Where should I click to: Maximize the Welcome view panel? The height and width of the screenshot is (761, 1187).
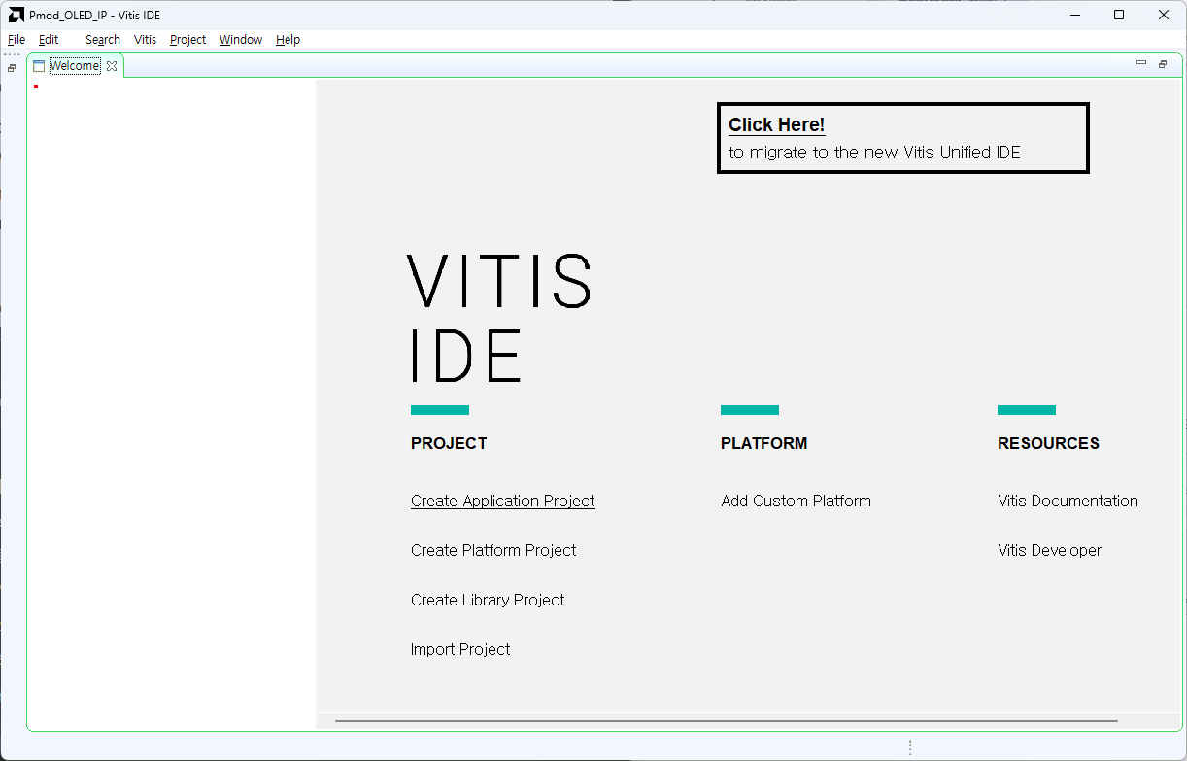pyautogui.click(x=1163, y=64)
